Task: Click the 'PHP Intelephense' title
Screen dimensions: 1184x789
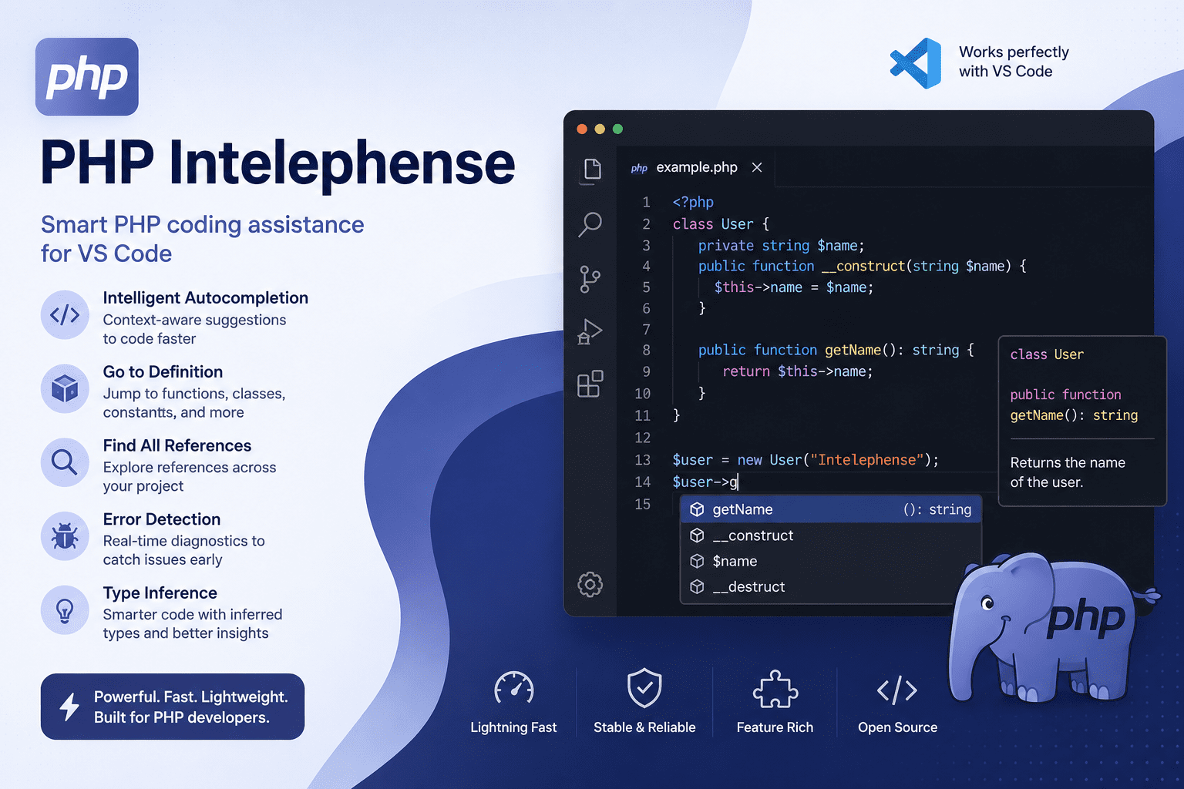Action: (x=277, y=163)
